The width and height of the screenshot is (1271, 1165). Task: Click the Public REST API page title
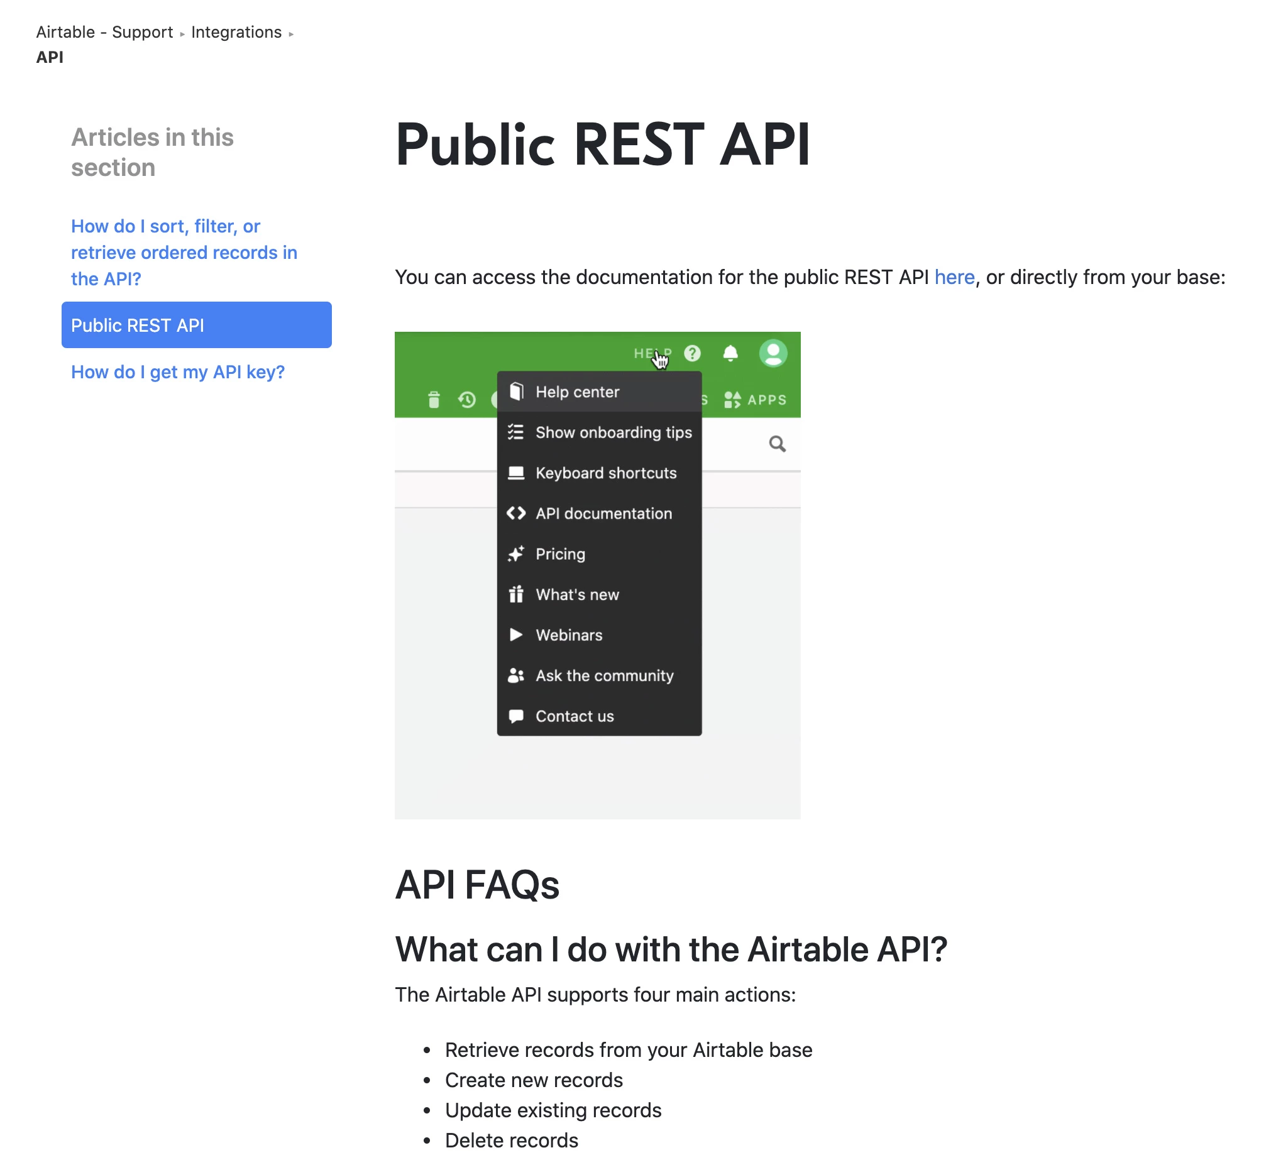tap(602, 145)
